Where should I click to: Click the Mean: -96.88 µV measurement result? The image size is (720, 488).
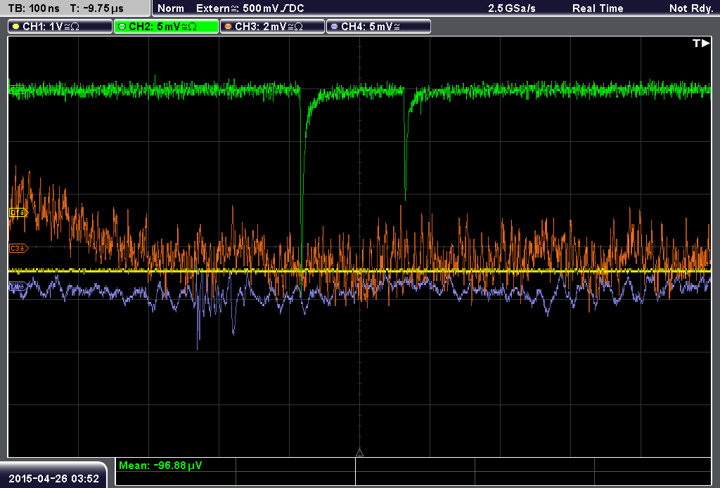coord(160,466)
